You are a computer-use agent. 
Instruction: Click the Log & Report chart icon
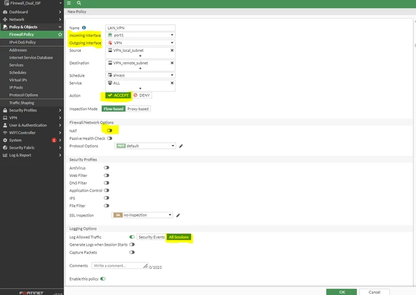(5, 155)
